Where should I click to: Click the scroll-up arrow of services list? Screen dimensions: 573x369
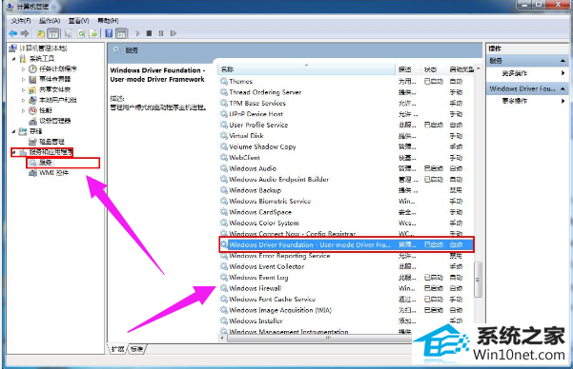click(478, 68)
